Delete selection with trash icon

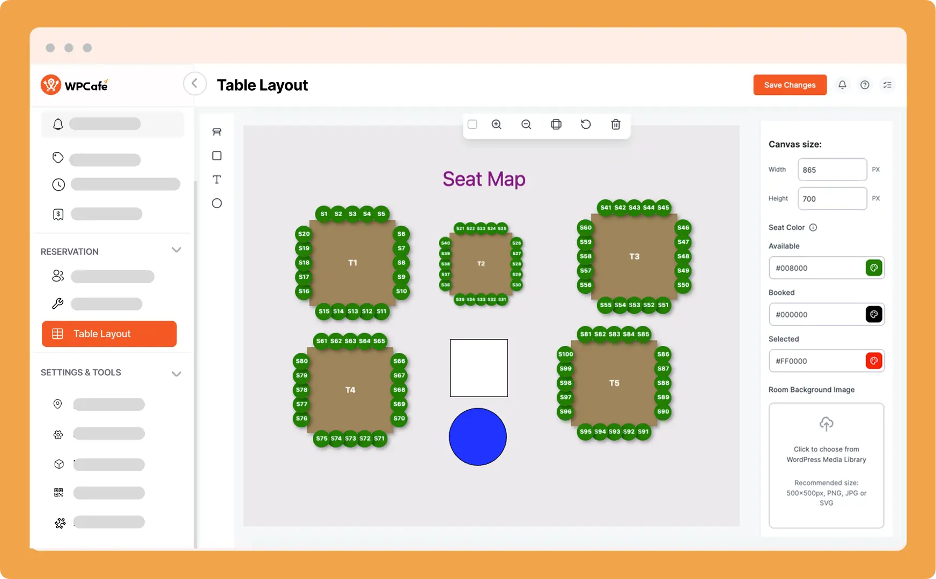[x=616, y=124]
